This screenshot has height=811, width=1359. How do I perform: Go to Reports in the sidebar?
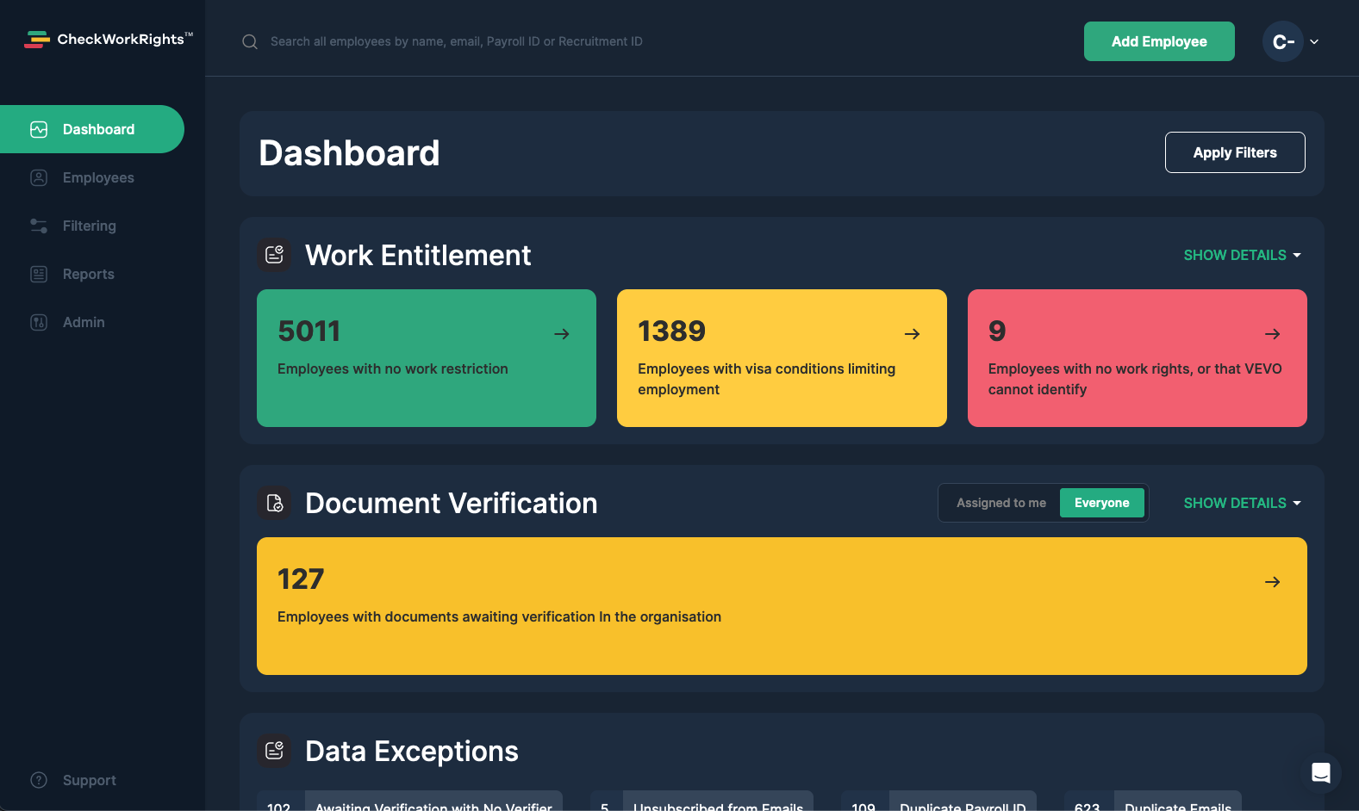(x=88, y=274)
